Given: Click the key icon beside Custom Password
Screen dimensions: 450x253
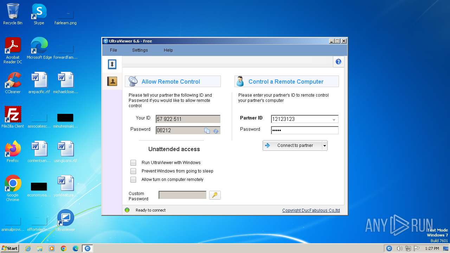Looking at the screenshot, I should pos(215,195).
